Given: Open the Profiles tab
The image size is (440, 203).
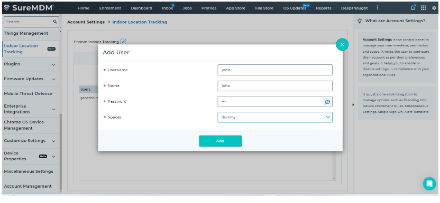Looking at the screenshot, I should 209,8.
